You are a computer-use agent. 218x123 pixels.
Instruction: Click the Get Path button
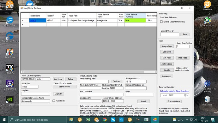pos(116,81)
